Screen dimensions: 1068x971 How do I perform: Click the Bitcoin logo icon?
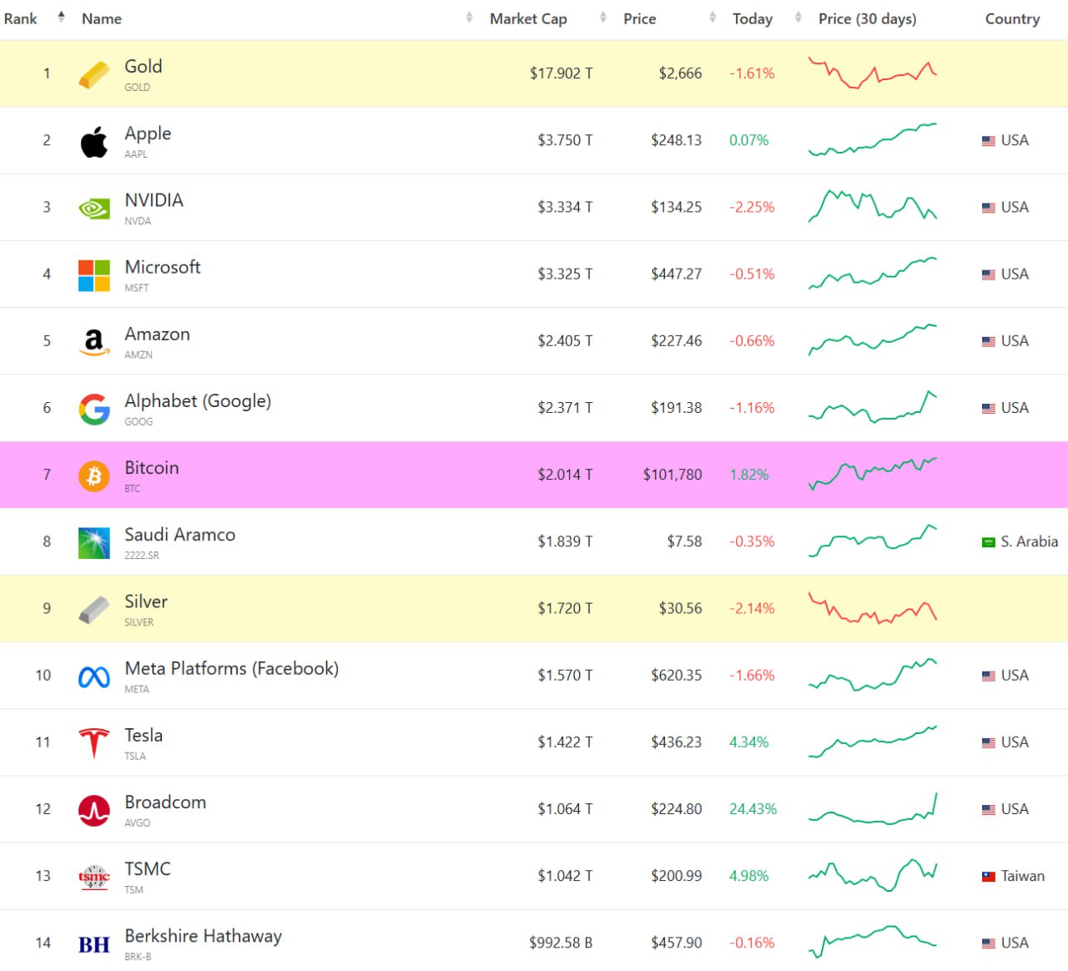[94, 475]
